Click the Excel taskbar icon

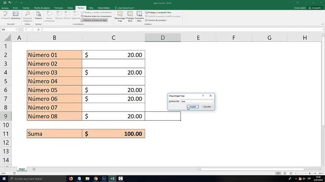(112, 178)
